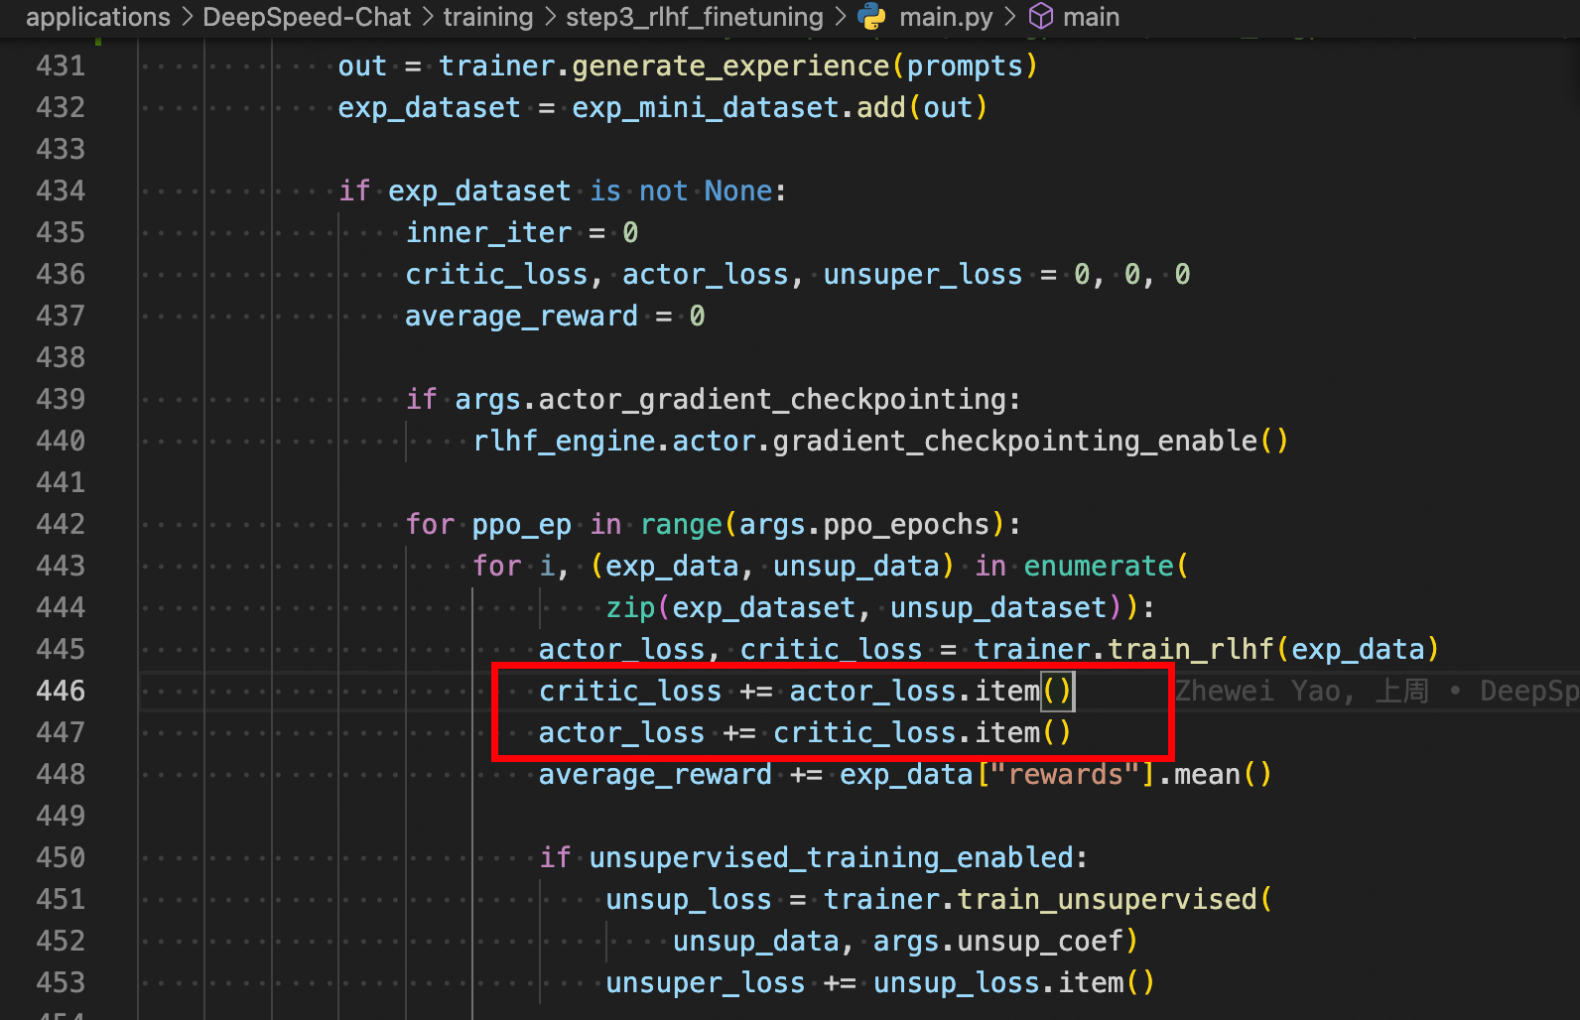Click 'None' on line 434
The height and width of the screenshot is (1020, 1580).
(x=738, y=191)
